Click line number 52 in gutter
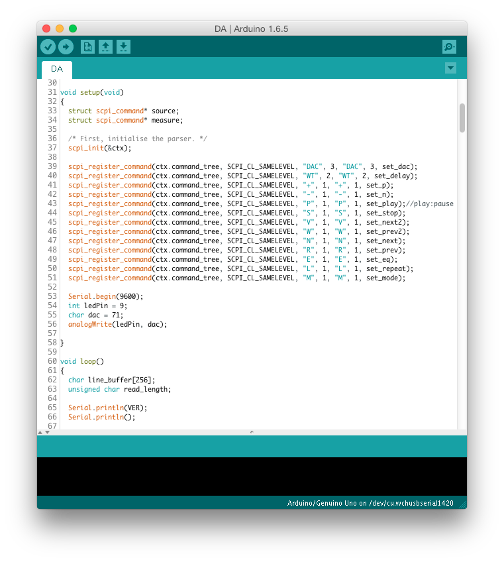 [x=52, y=288]
